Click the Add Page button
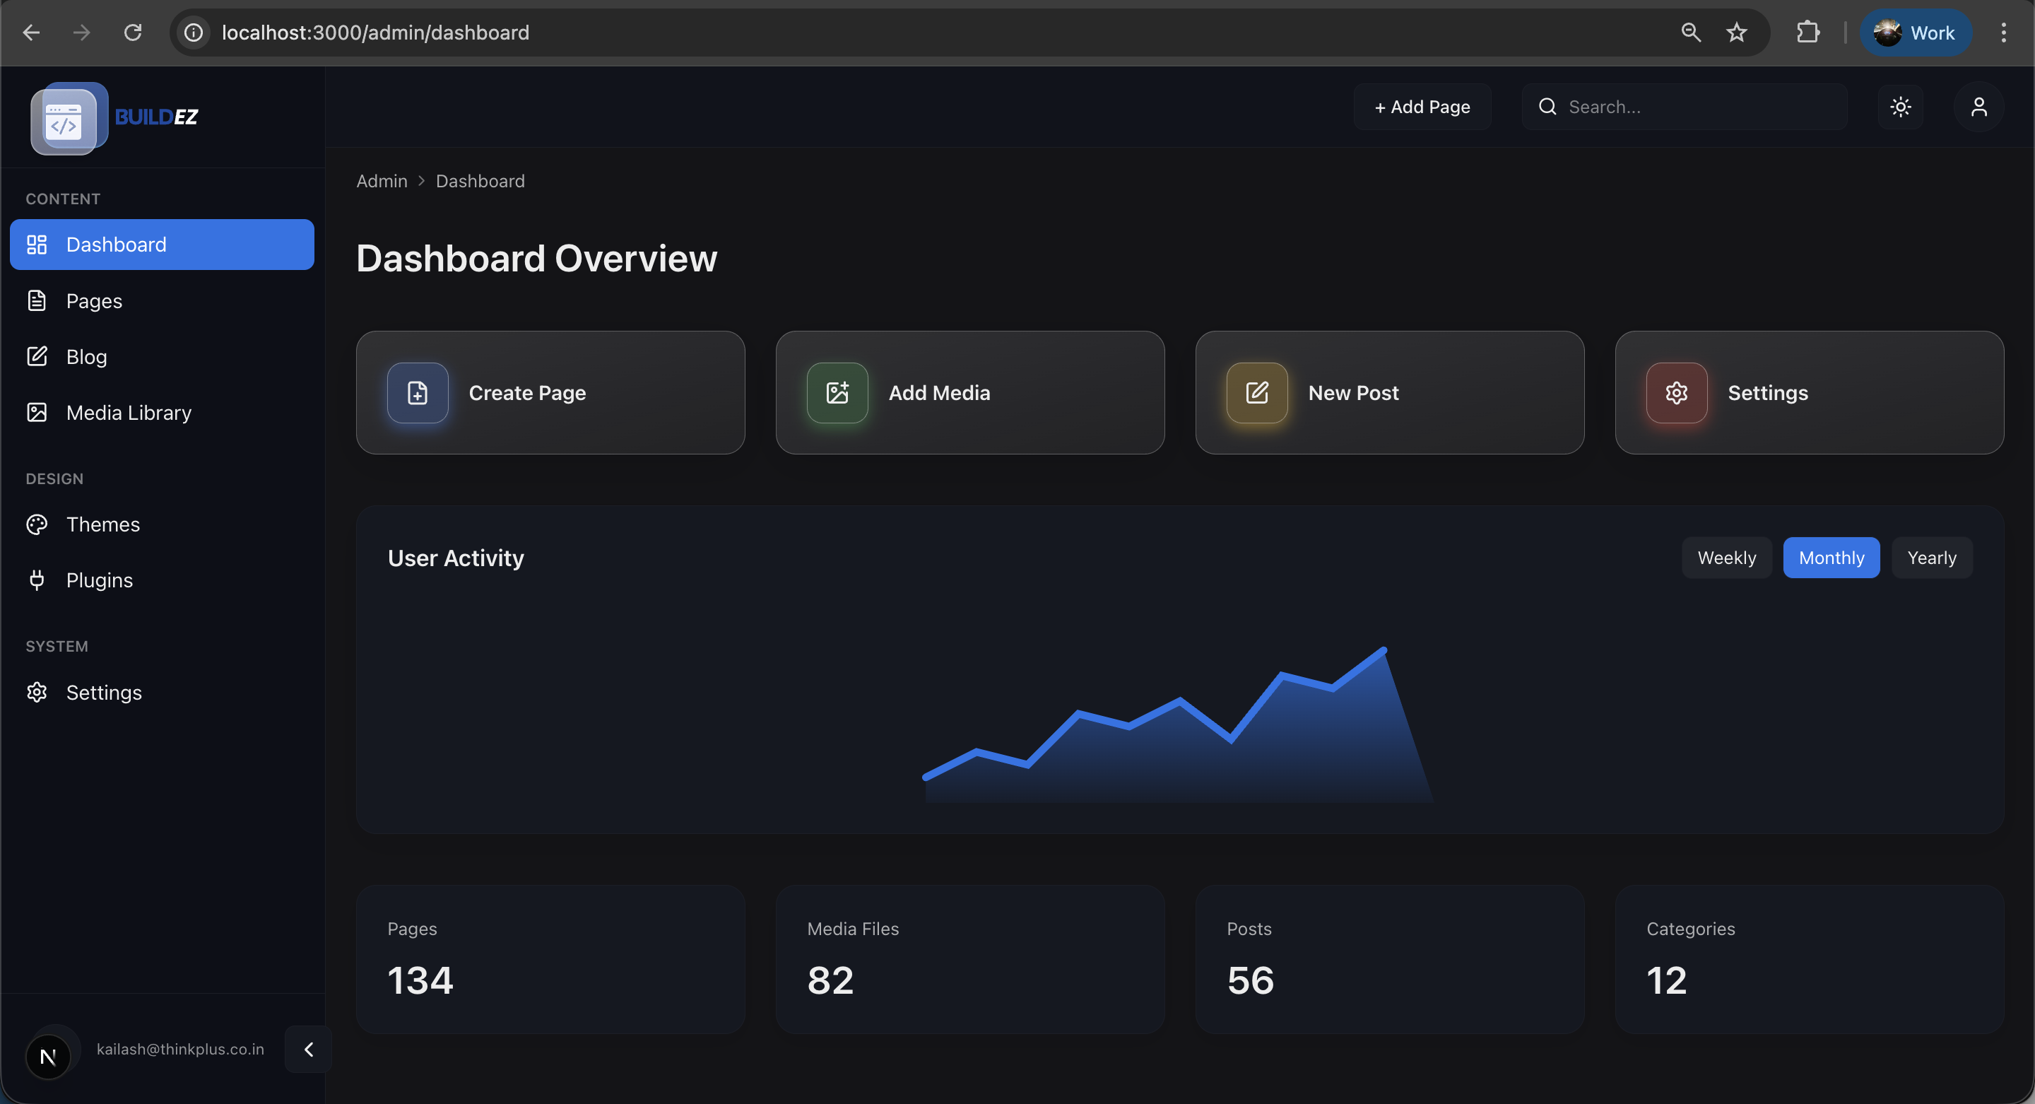The height and width of the screenshot is (1104, 2035). coord(1421,106)
